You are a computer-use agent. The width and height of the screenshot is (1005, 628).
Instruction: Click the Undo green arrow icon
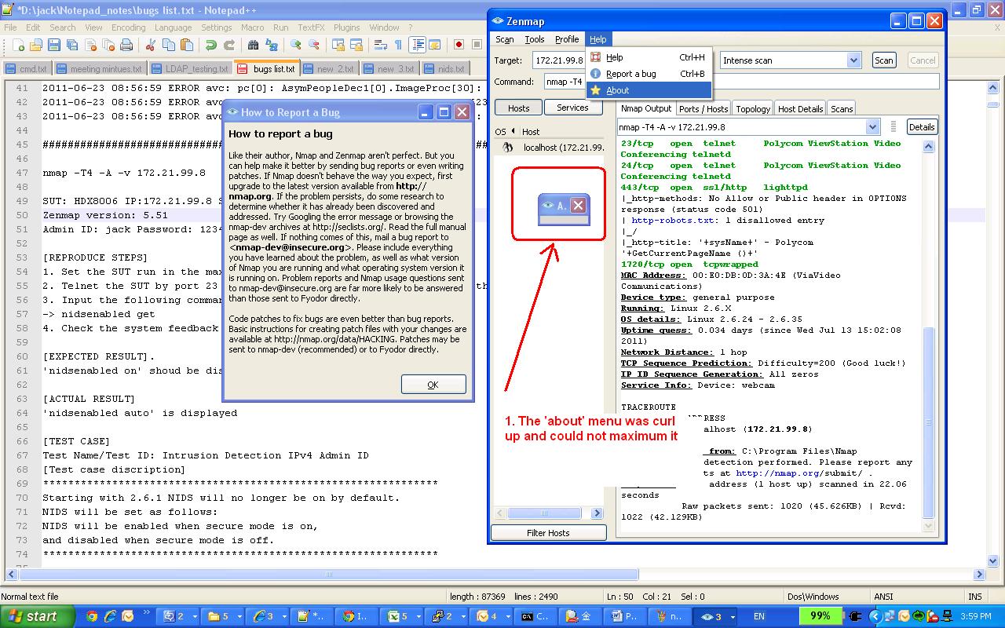pyautogui.click(x=210, y=46)
